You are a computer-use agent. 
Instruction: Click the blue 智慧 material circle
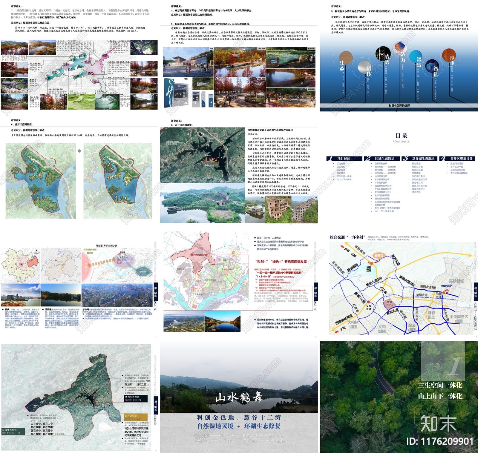[x=415, y=56]
